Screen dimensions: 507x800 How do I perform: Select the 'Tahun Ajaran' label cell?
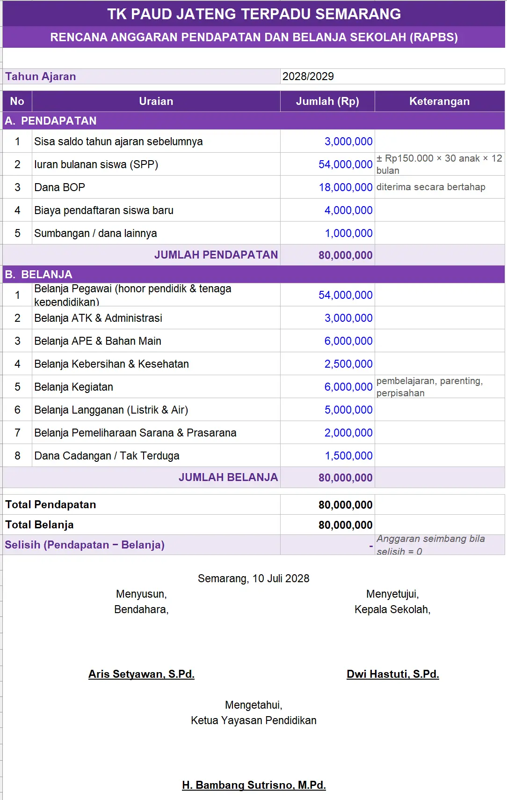point(141,76)
